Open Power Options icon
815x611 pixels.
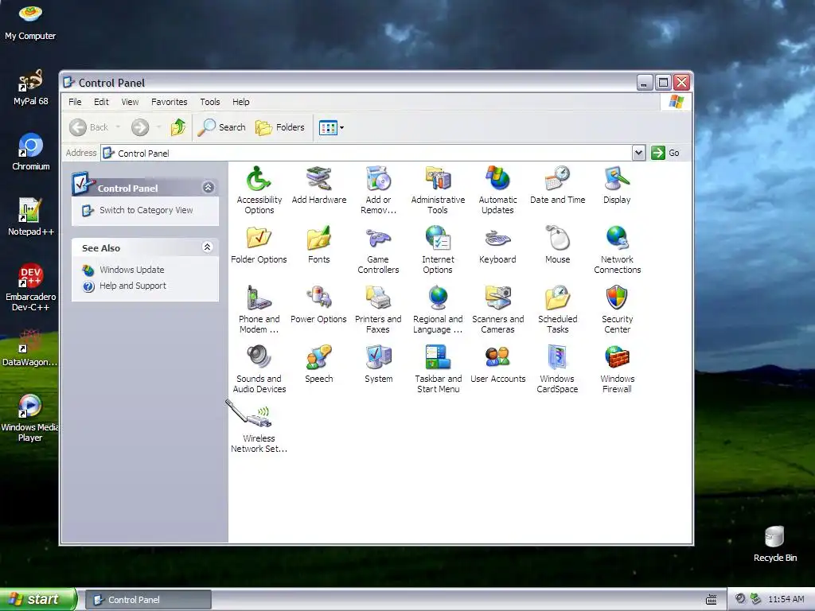318,305
